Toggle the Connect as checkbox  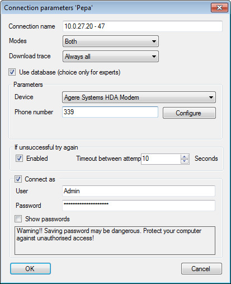(x=18, y=179)
